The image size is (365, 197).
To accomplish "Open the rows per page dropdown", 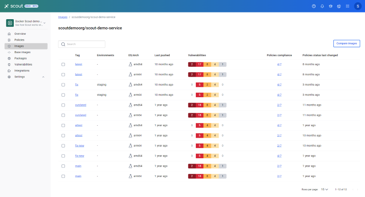I will [x=325, y=189].
